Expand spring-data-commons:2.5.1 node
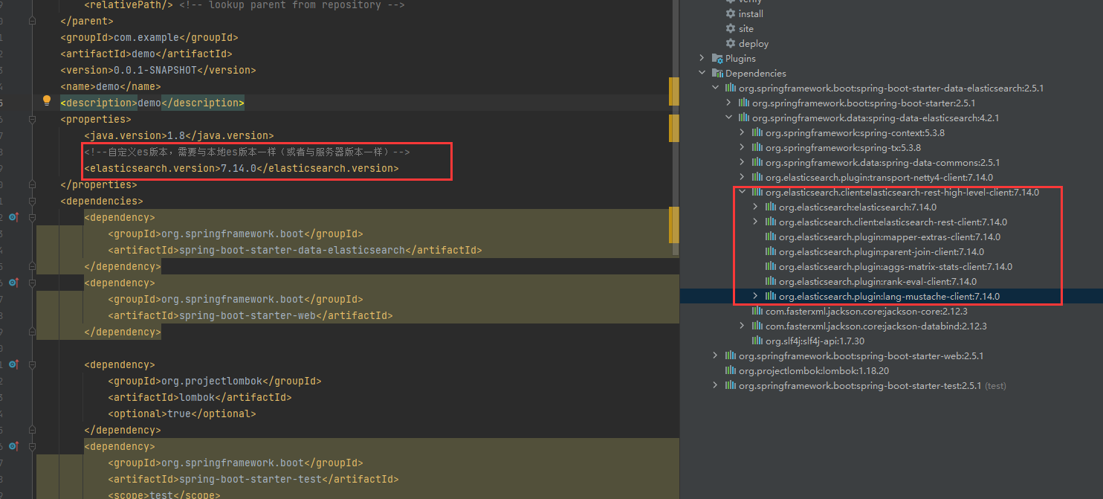The height and width of the screenshot is (499, 1103). coord(742,162)
